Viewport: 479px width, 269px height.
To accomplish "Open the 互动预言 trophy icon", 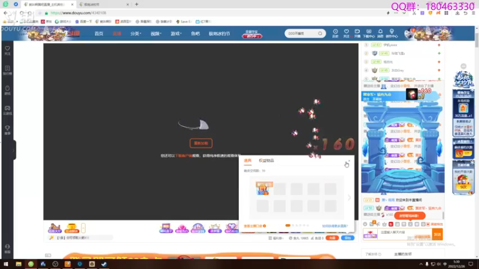I will pos(72,228).
